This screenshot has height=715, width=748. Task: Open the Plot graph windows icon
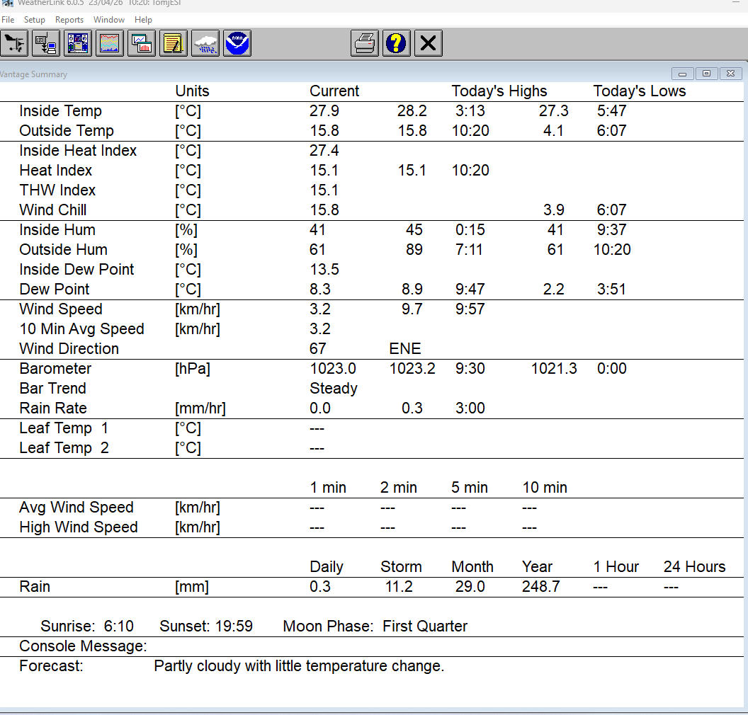click(142, 44)
